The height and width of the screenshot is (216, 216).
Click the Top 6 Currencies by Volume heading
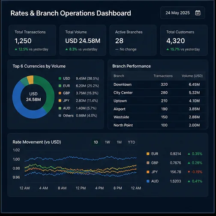(39, 66)
